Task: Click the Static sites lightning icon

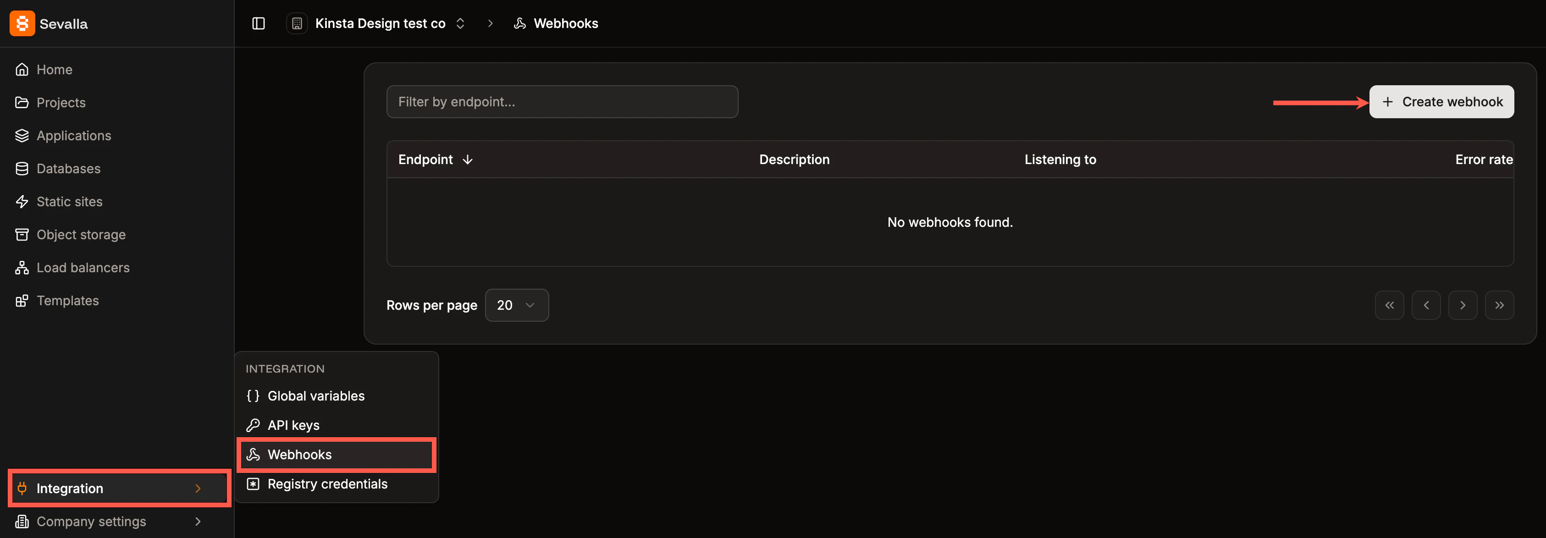Action: pos(22,202)
